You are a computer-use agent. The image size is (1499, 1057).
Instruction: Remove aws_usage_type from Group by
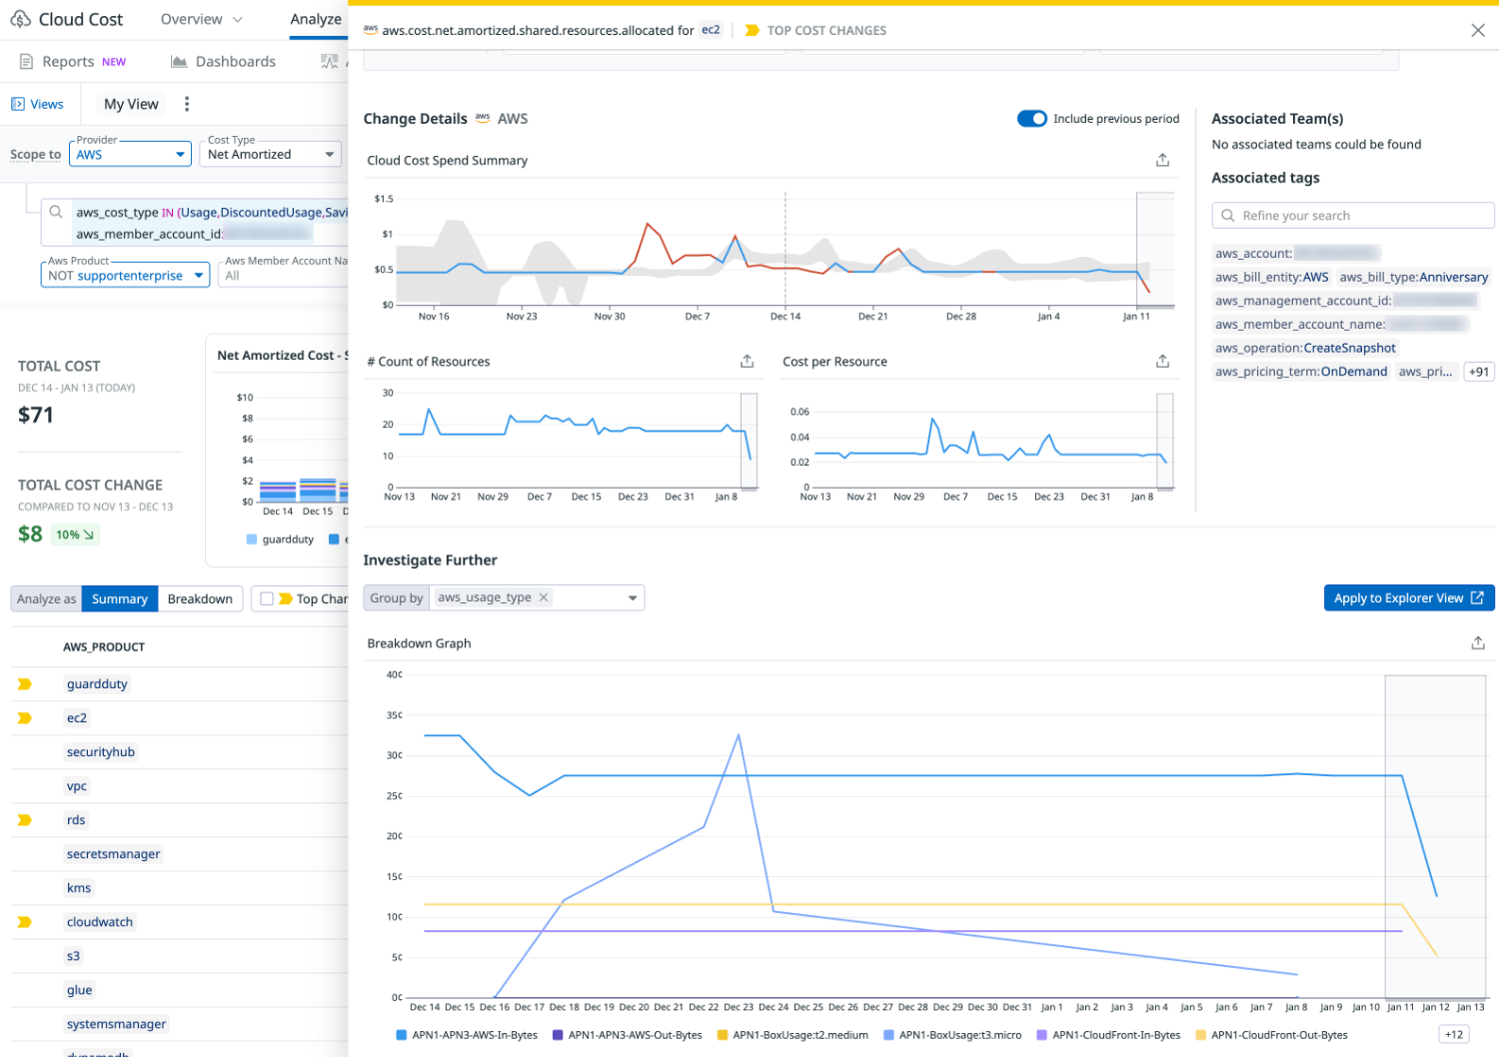544,597
